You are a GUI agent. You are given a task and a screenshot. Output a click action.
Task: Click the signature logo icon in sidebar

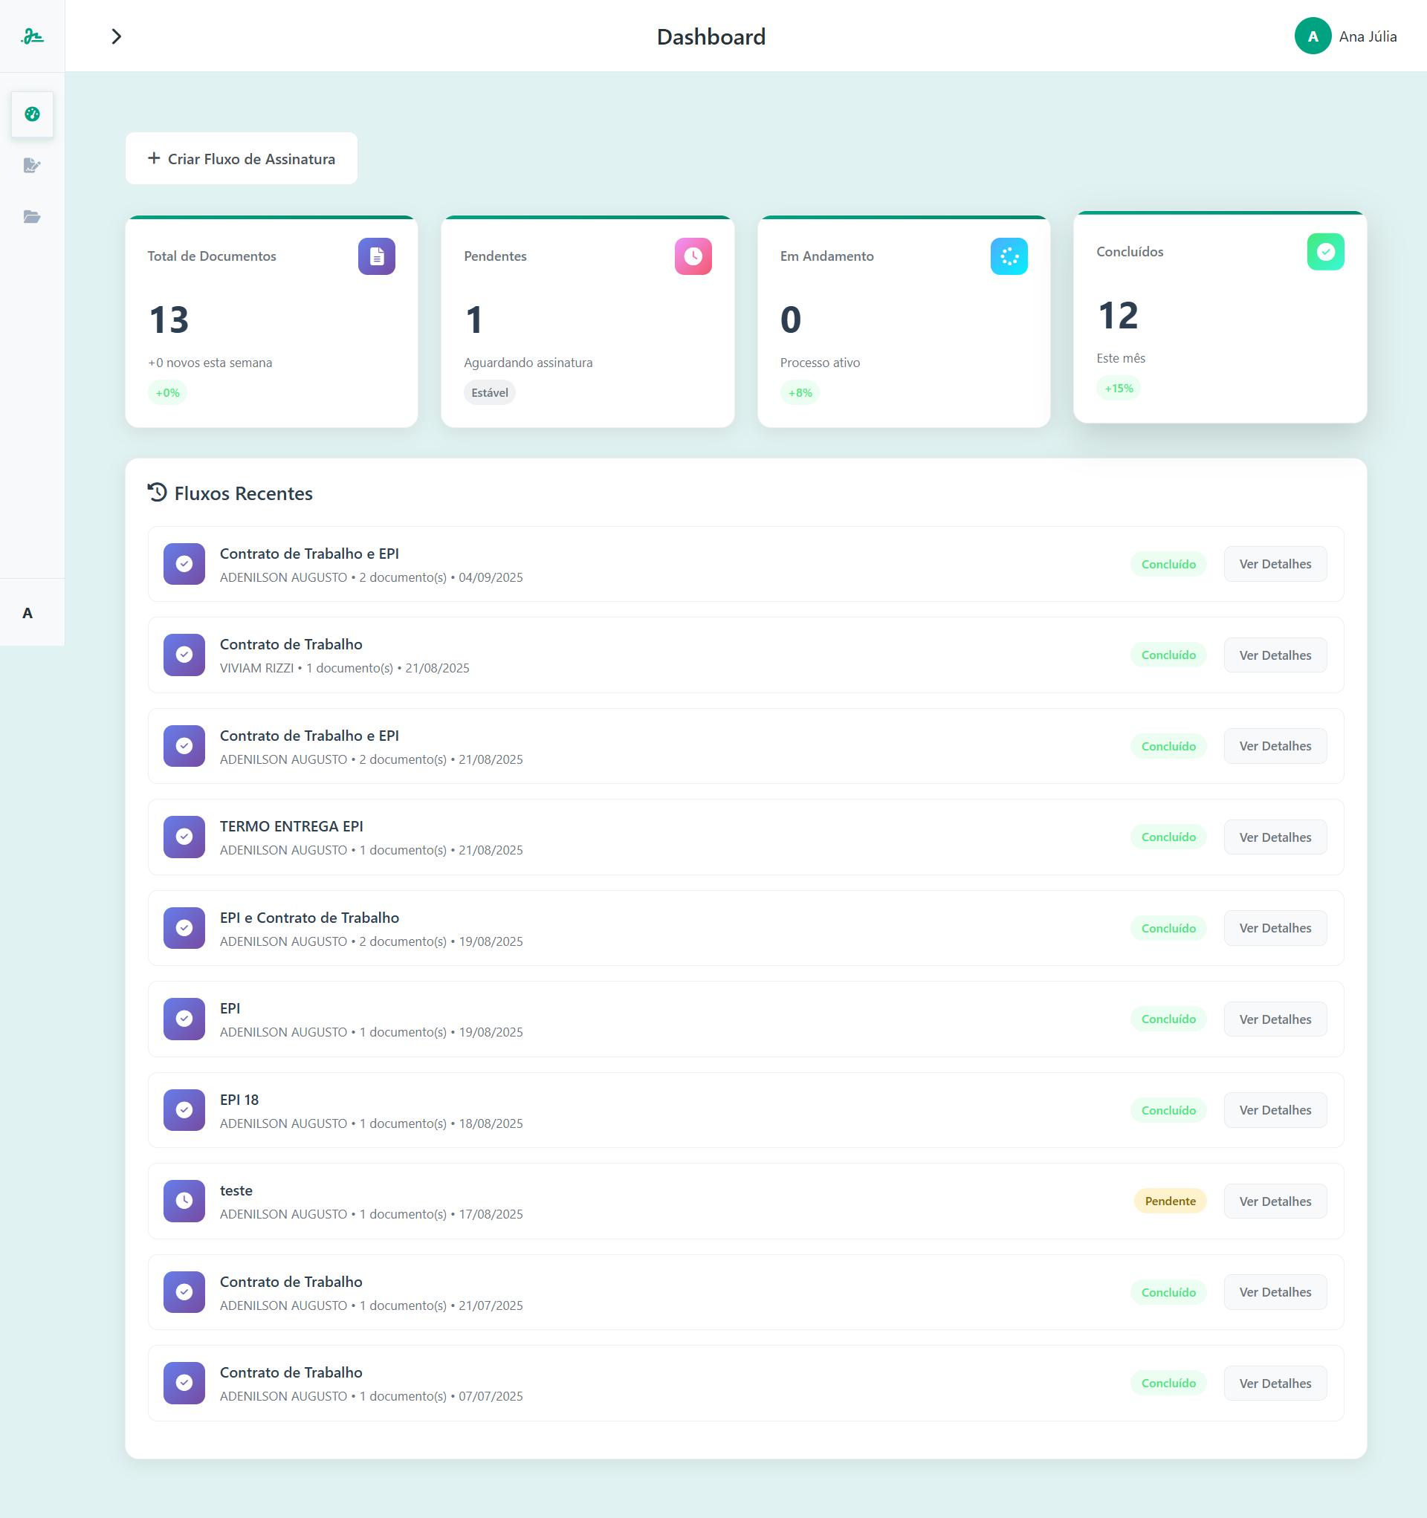[32, 36]
